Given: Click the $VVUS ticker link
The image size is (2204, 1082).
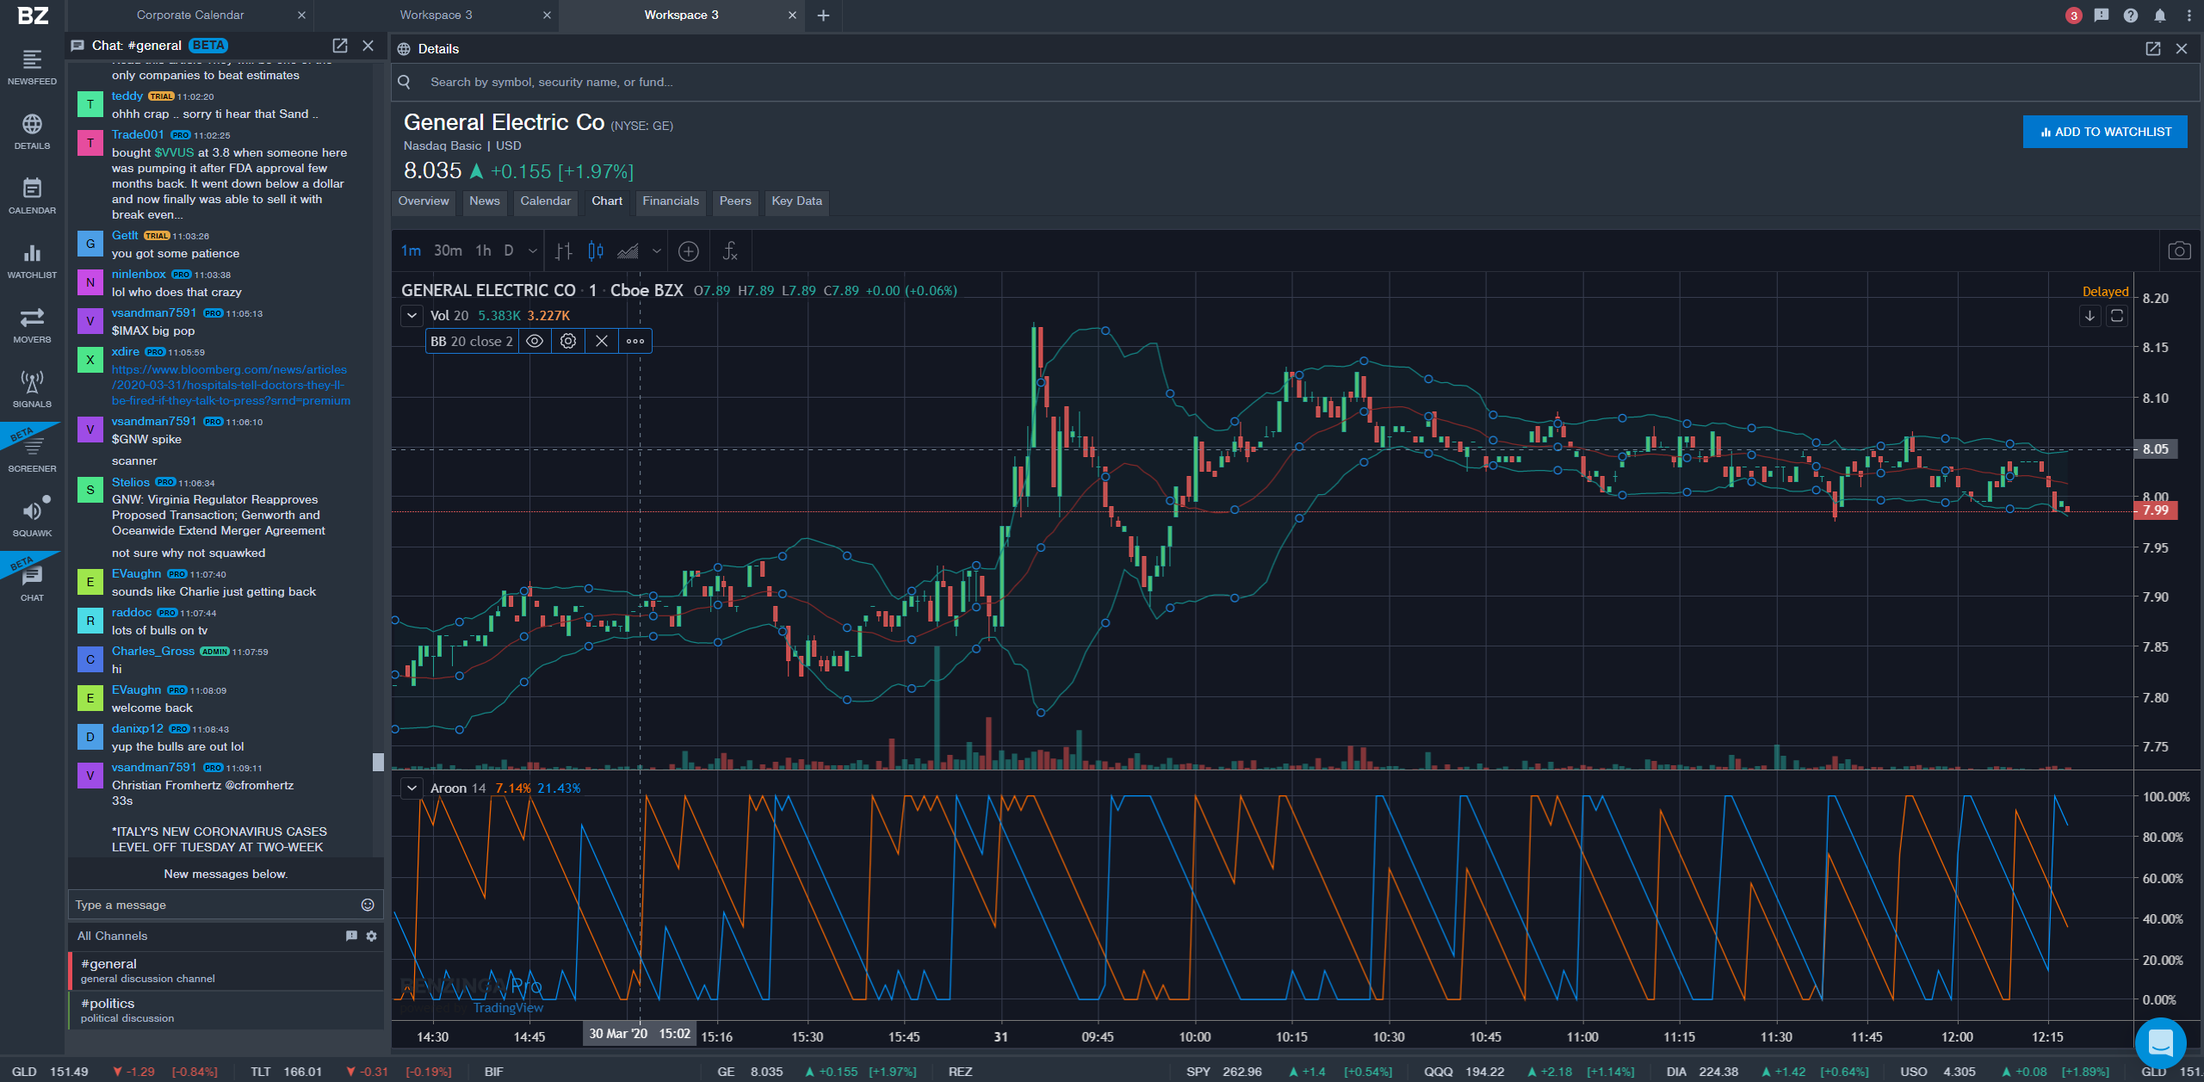Looking at the screenshot, I should pos(175,153).
